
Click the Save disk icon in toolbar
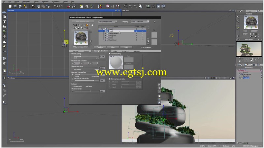pos(20,6)
